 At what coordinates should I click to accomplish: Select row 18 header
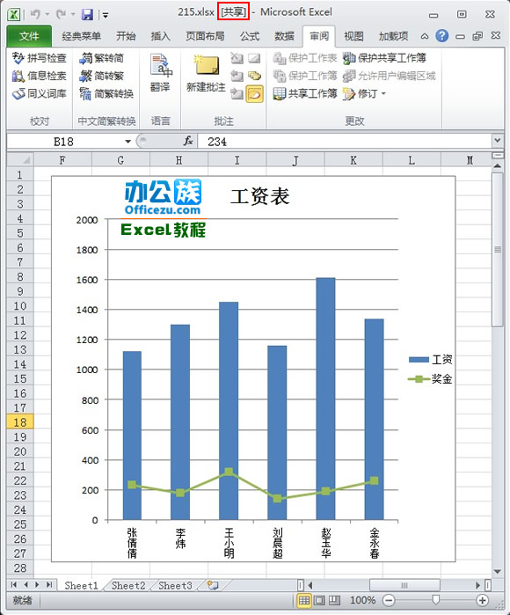(20, 422)
